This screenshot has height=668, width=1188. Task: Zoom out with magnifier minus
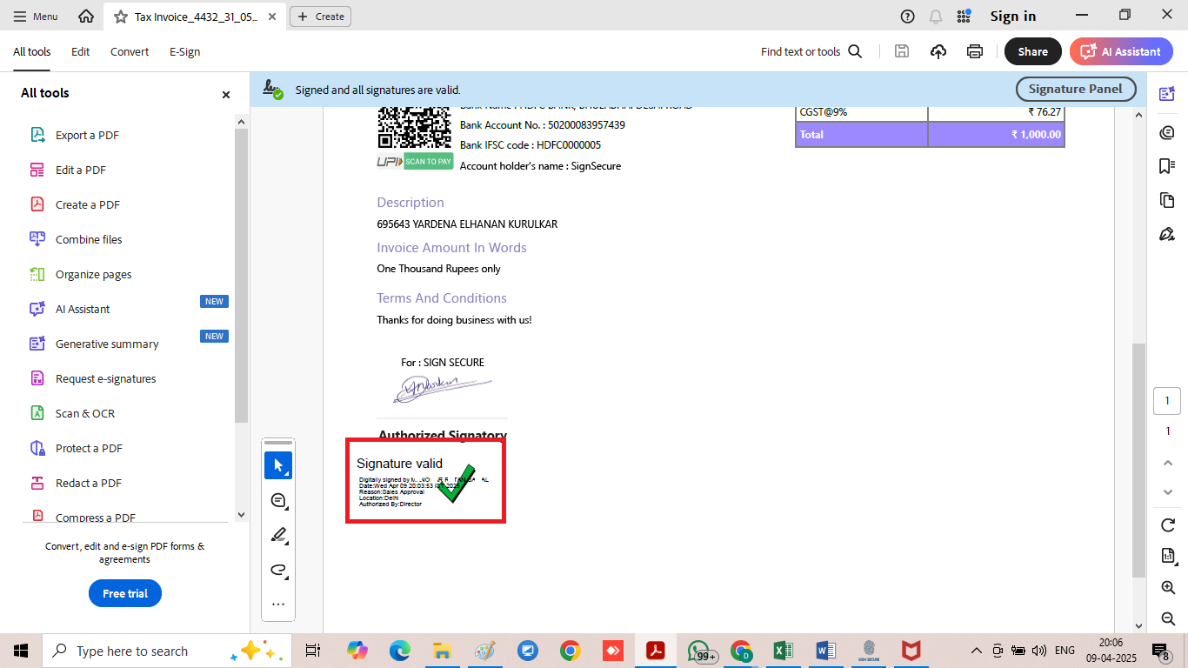click(1168, 618)
